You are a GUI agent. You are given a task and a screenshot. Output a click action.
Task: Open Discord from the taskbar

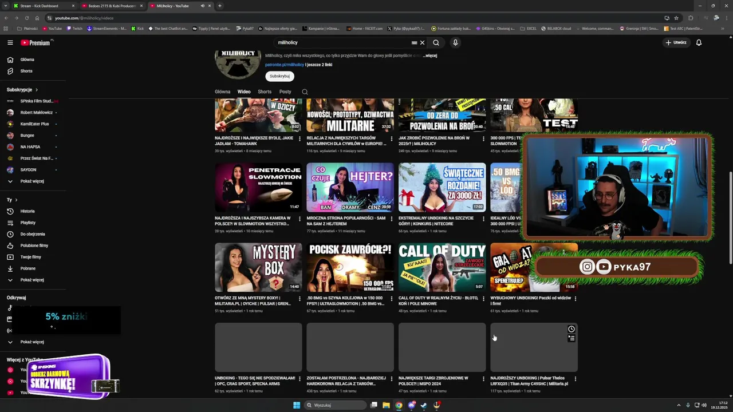[411, 405]
